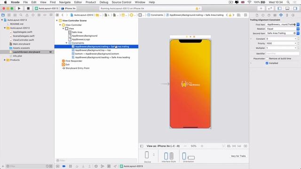Click the Vary for Traits button
301x169 pixels.
(x=238, y=156)
